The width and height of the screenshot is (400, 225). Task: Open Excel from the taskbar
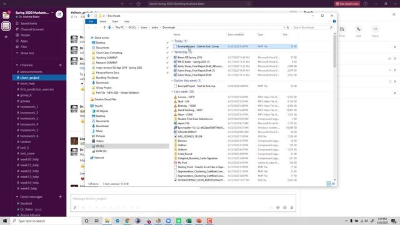(189, 221)
